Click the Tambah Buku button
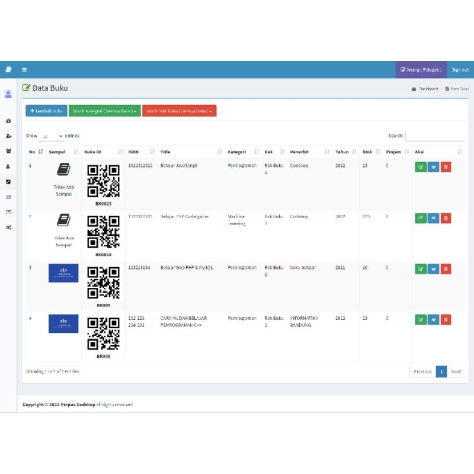This screenshot has height=474, width=474. point(46,111)
